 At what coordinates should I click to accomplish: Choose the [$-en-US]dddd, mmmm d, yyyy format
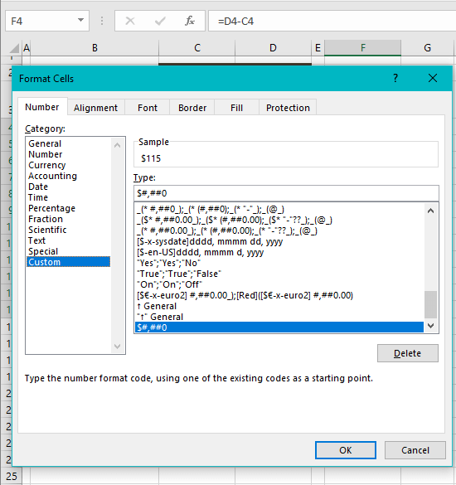279,252
